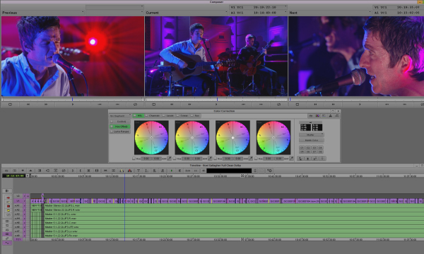Image resolution: width=424 pixels, height=254 pixels.
Task: Click the yellow arrow icon in Timeline toolbar
Action: click(122, 171)
